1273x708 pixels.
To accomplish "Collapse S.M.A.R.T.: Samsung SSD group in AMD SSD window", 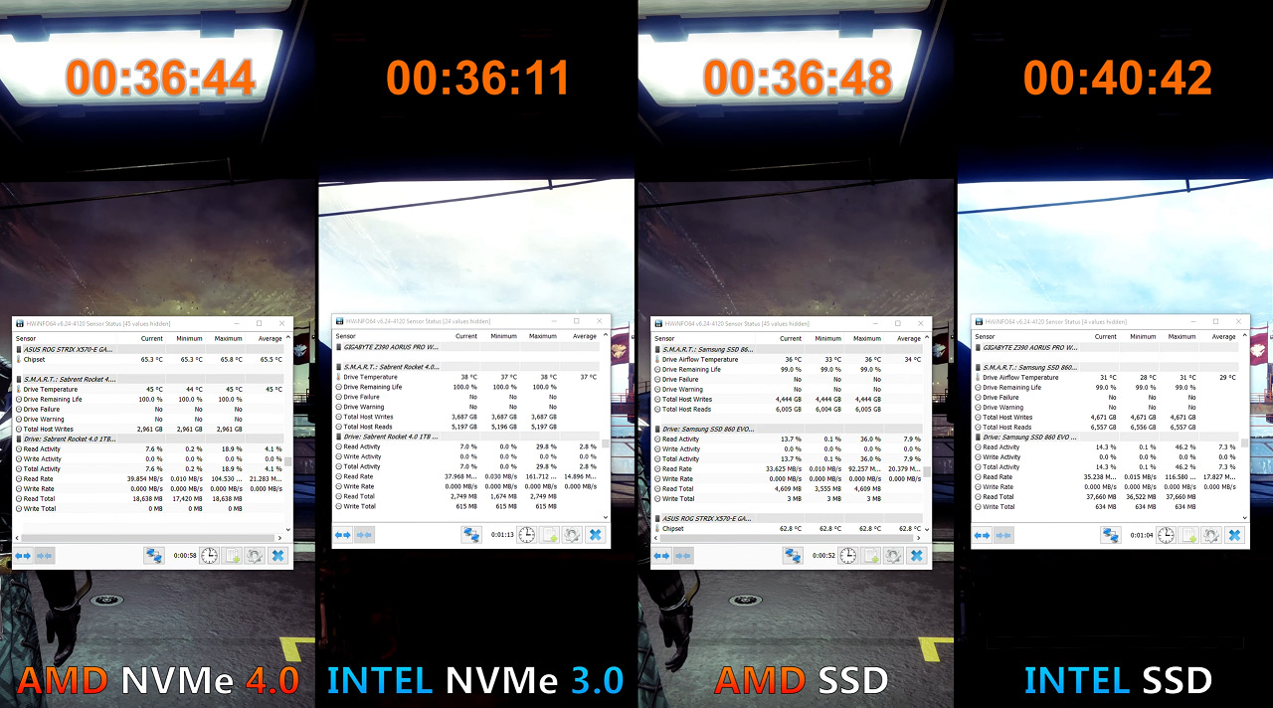I will (788, 349).
